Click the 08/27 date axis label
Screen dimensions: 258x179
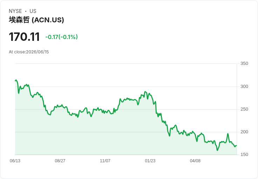[60, 161]
